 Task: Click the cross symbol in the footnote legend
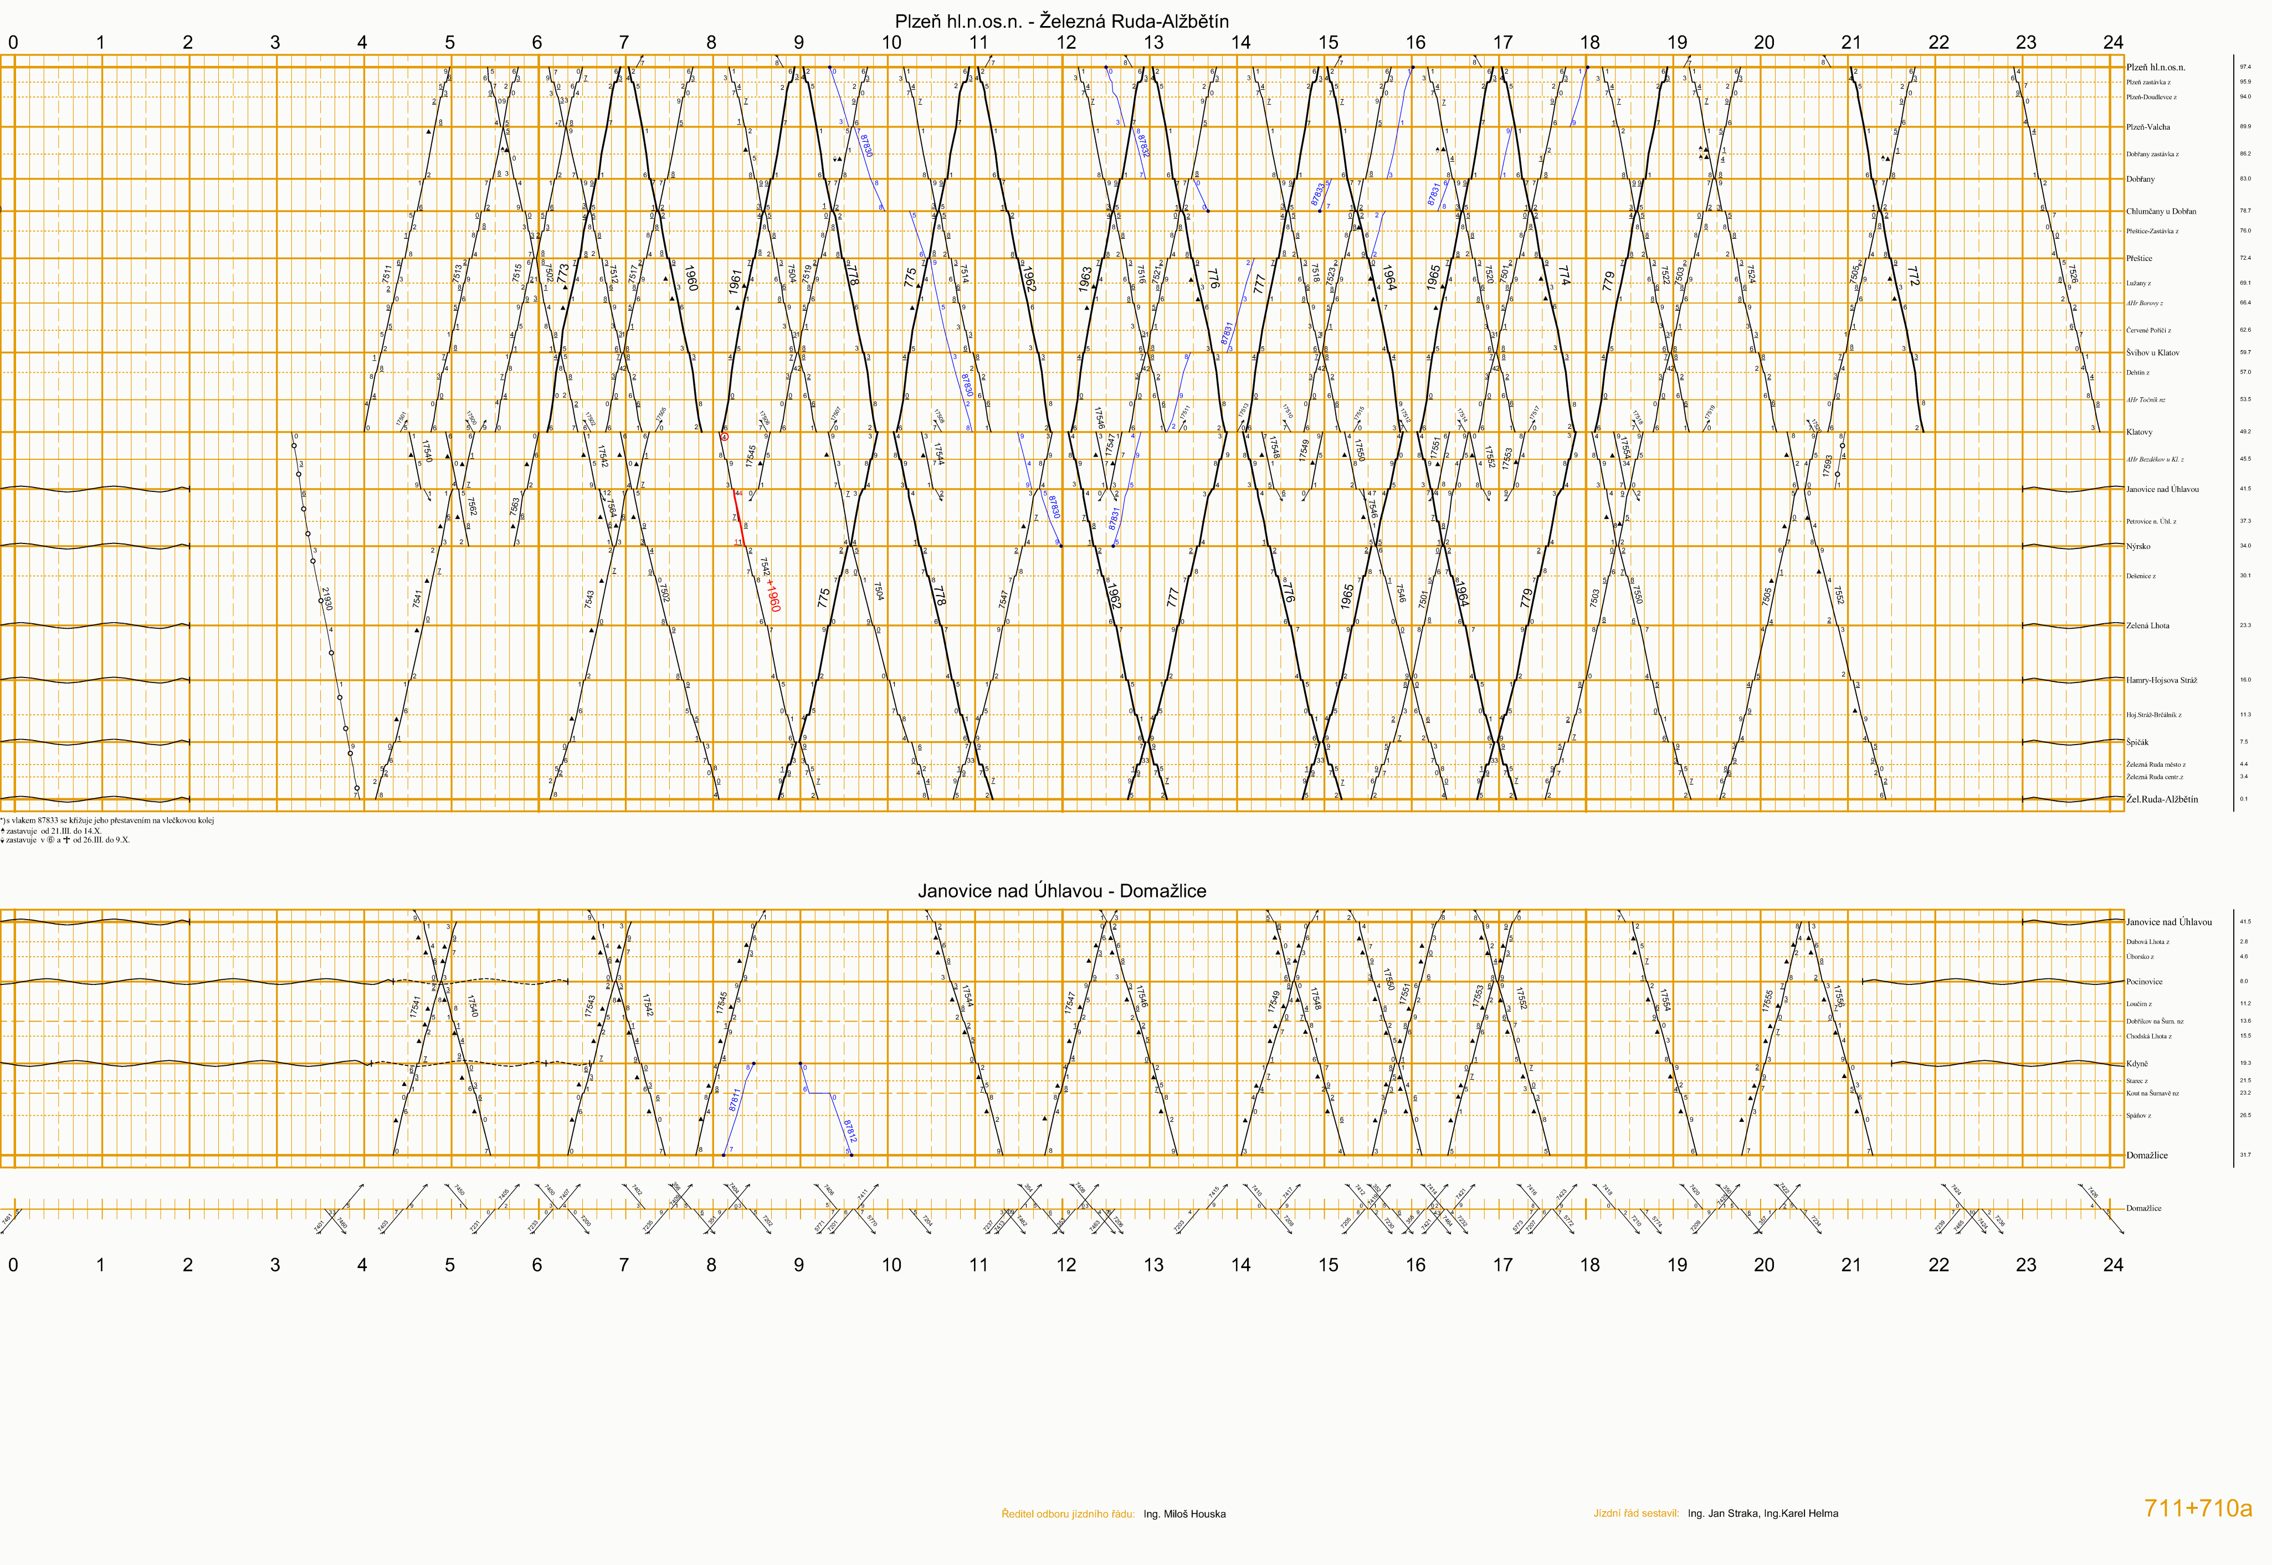pos(66,840)
